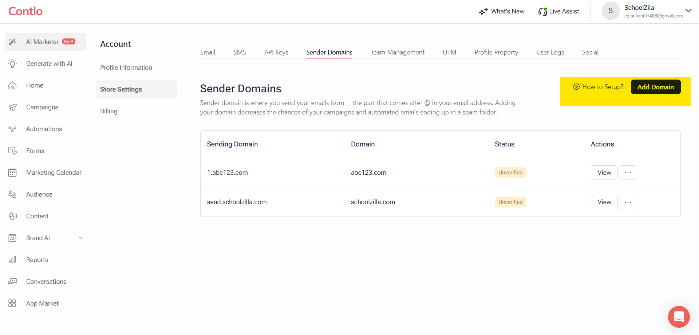Click the cg.srikanth1488@gmail.com account email
The image size is (699, 335).
pos(653,16)
